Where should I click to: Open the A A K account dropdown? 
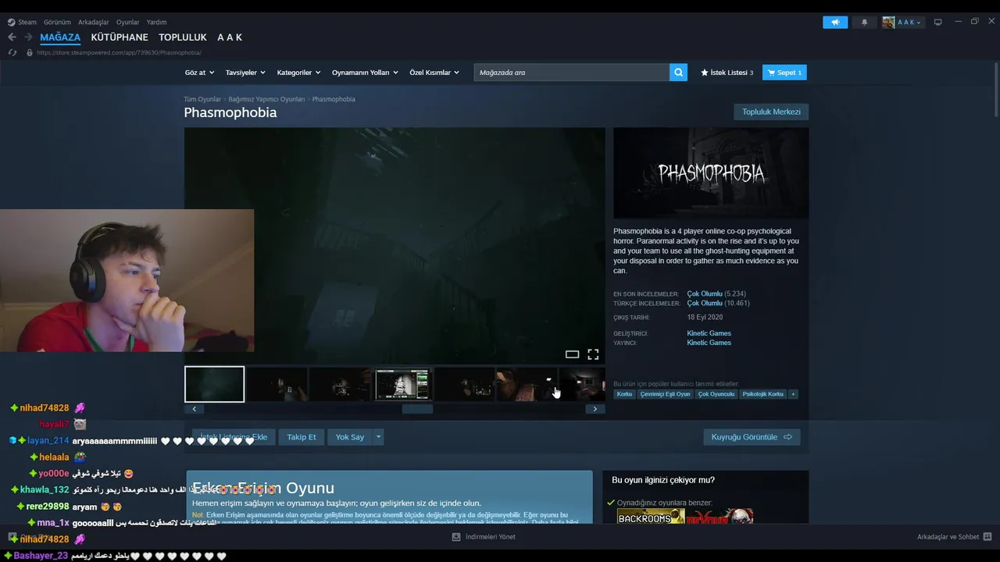903,22
